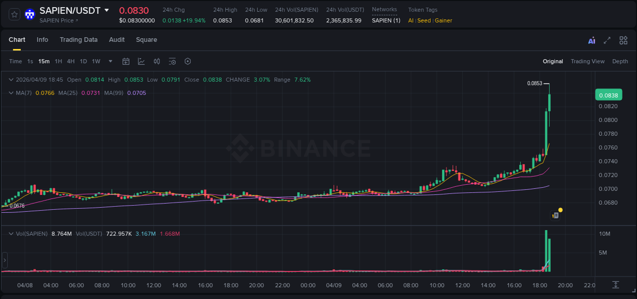Click the chart download icon below price axis
This screenshot has width=637, height=299.
[615, 285]
